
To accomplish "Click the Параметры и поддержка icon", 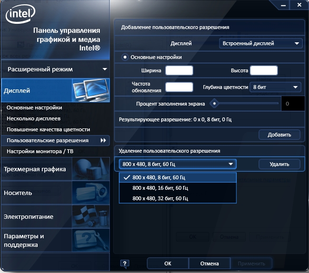I will pos(90,241).
